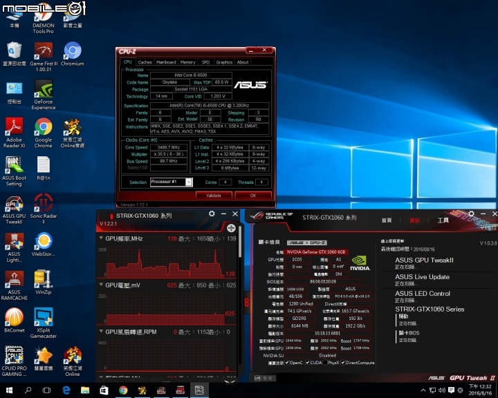Switch to the Caches tab in CPU-Z
Image resolution: width=498 pixels, height=398 pixels.
coord(145,62)
